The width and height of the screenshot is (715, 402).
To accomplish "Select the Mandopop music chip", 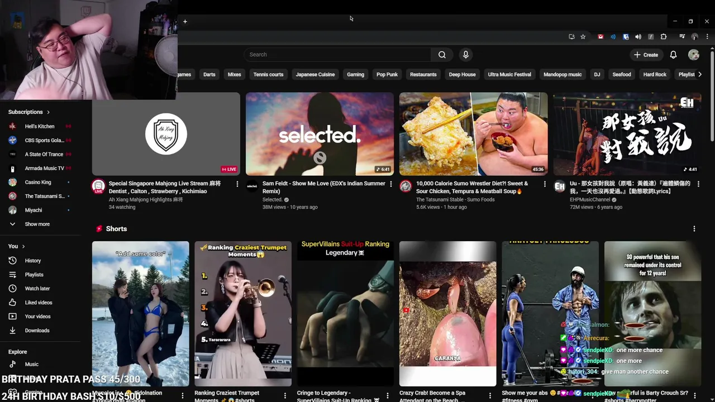I will (563, 74).
